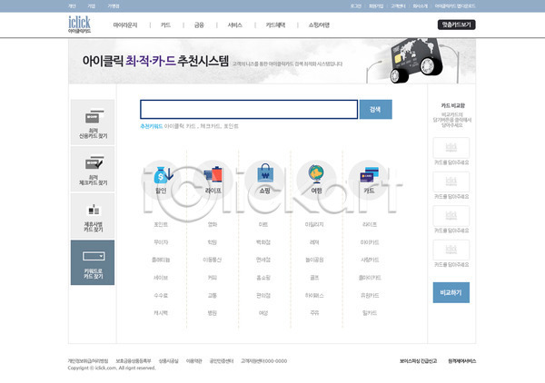The height and width of the screenshot is (383, 545).
Task: Click the 맞춤카드보기 button
Action: coord(456,25)
